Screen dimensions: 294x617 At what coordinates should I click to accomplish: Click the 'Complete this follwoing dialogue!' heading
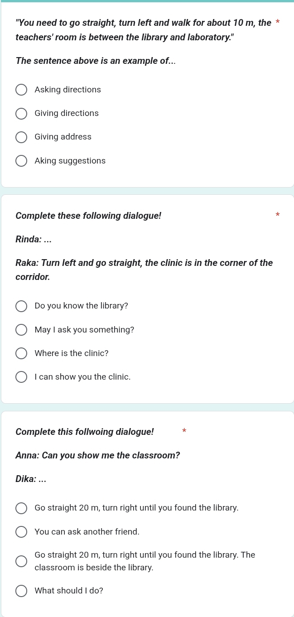85,432
